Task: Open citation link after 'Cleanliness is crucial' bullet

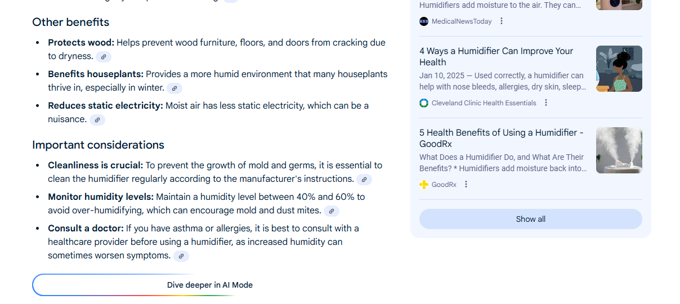Action: (x=364, y=180)
